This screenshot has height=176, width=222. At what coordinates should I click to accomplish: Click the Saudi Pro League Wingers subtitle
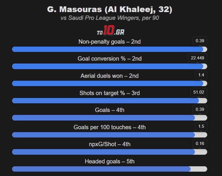pos(109,18)
